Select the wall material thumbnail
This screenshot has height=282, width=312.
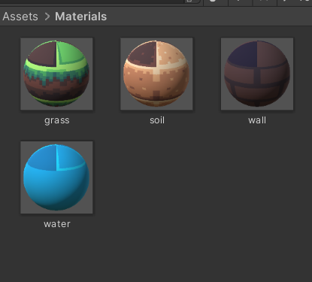[x=257, y=74]
